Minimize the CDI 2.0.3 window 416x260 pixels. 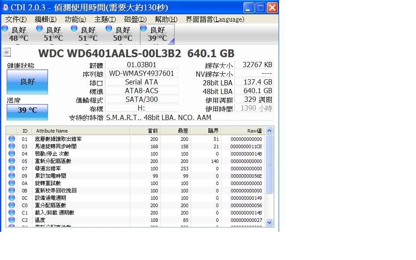(249, 7)
